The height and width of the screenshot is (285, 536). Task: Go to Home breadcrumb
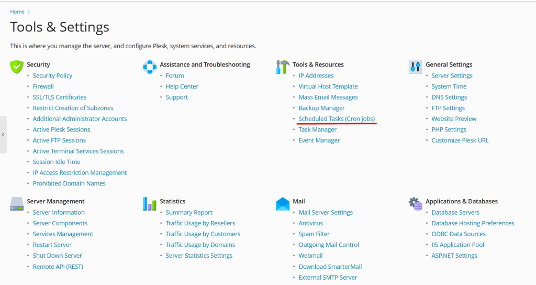pos(17,12)
